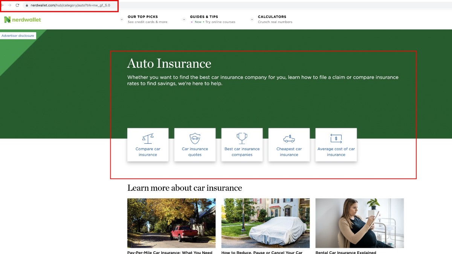The image size is (452, 254).
Task: Open the red pickup truck article thumbnail
Action: pyautogui.click(x=171, y=223)
